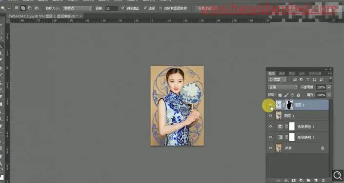Select the 选取颜色 1 white mask thumbnail
Viewport: 344px width, 183px height.
tap(292, 127)
